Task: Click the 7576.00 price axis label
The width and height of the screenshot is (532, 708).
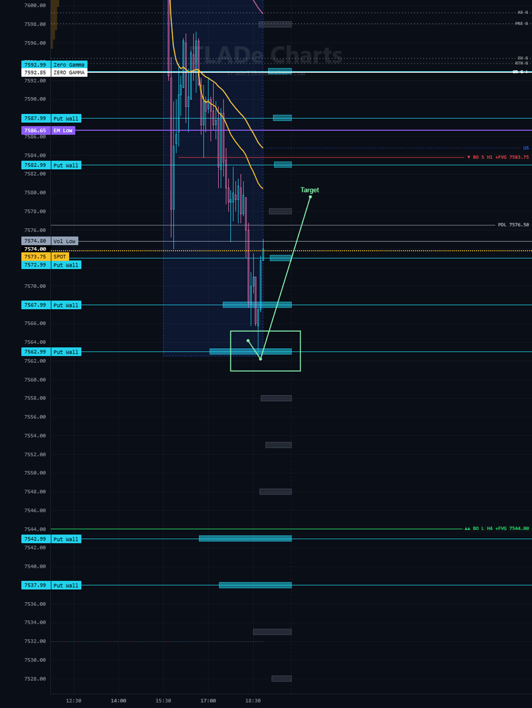Action: tap(35, 230)
